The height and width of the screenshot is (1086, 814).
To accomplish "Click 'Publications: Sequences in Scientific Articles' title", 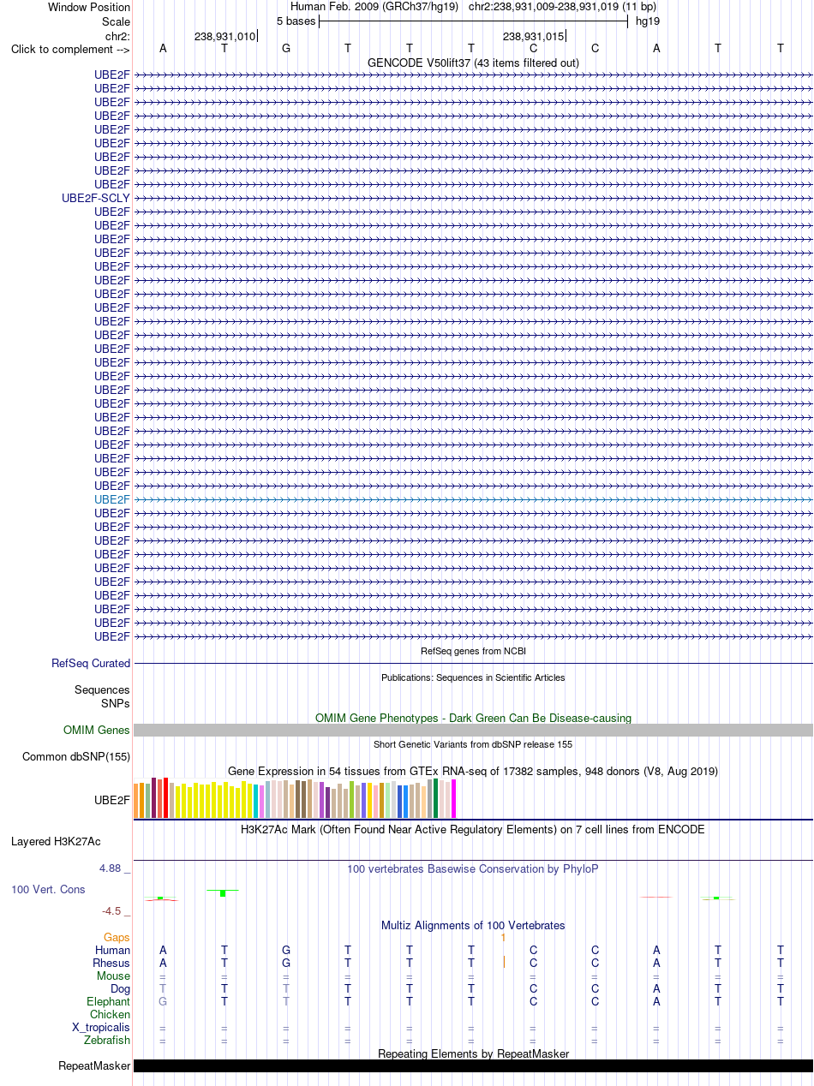I will [x=473, y=677].
